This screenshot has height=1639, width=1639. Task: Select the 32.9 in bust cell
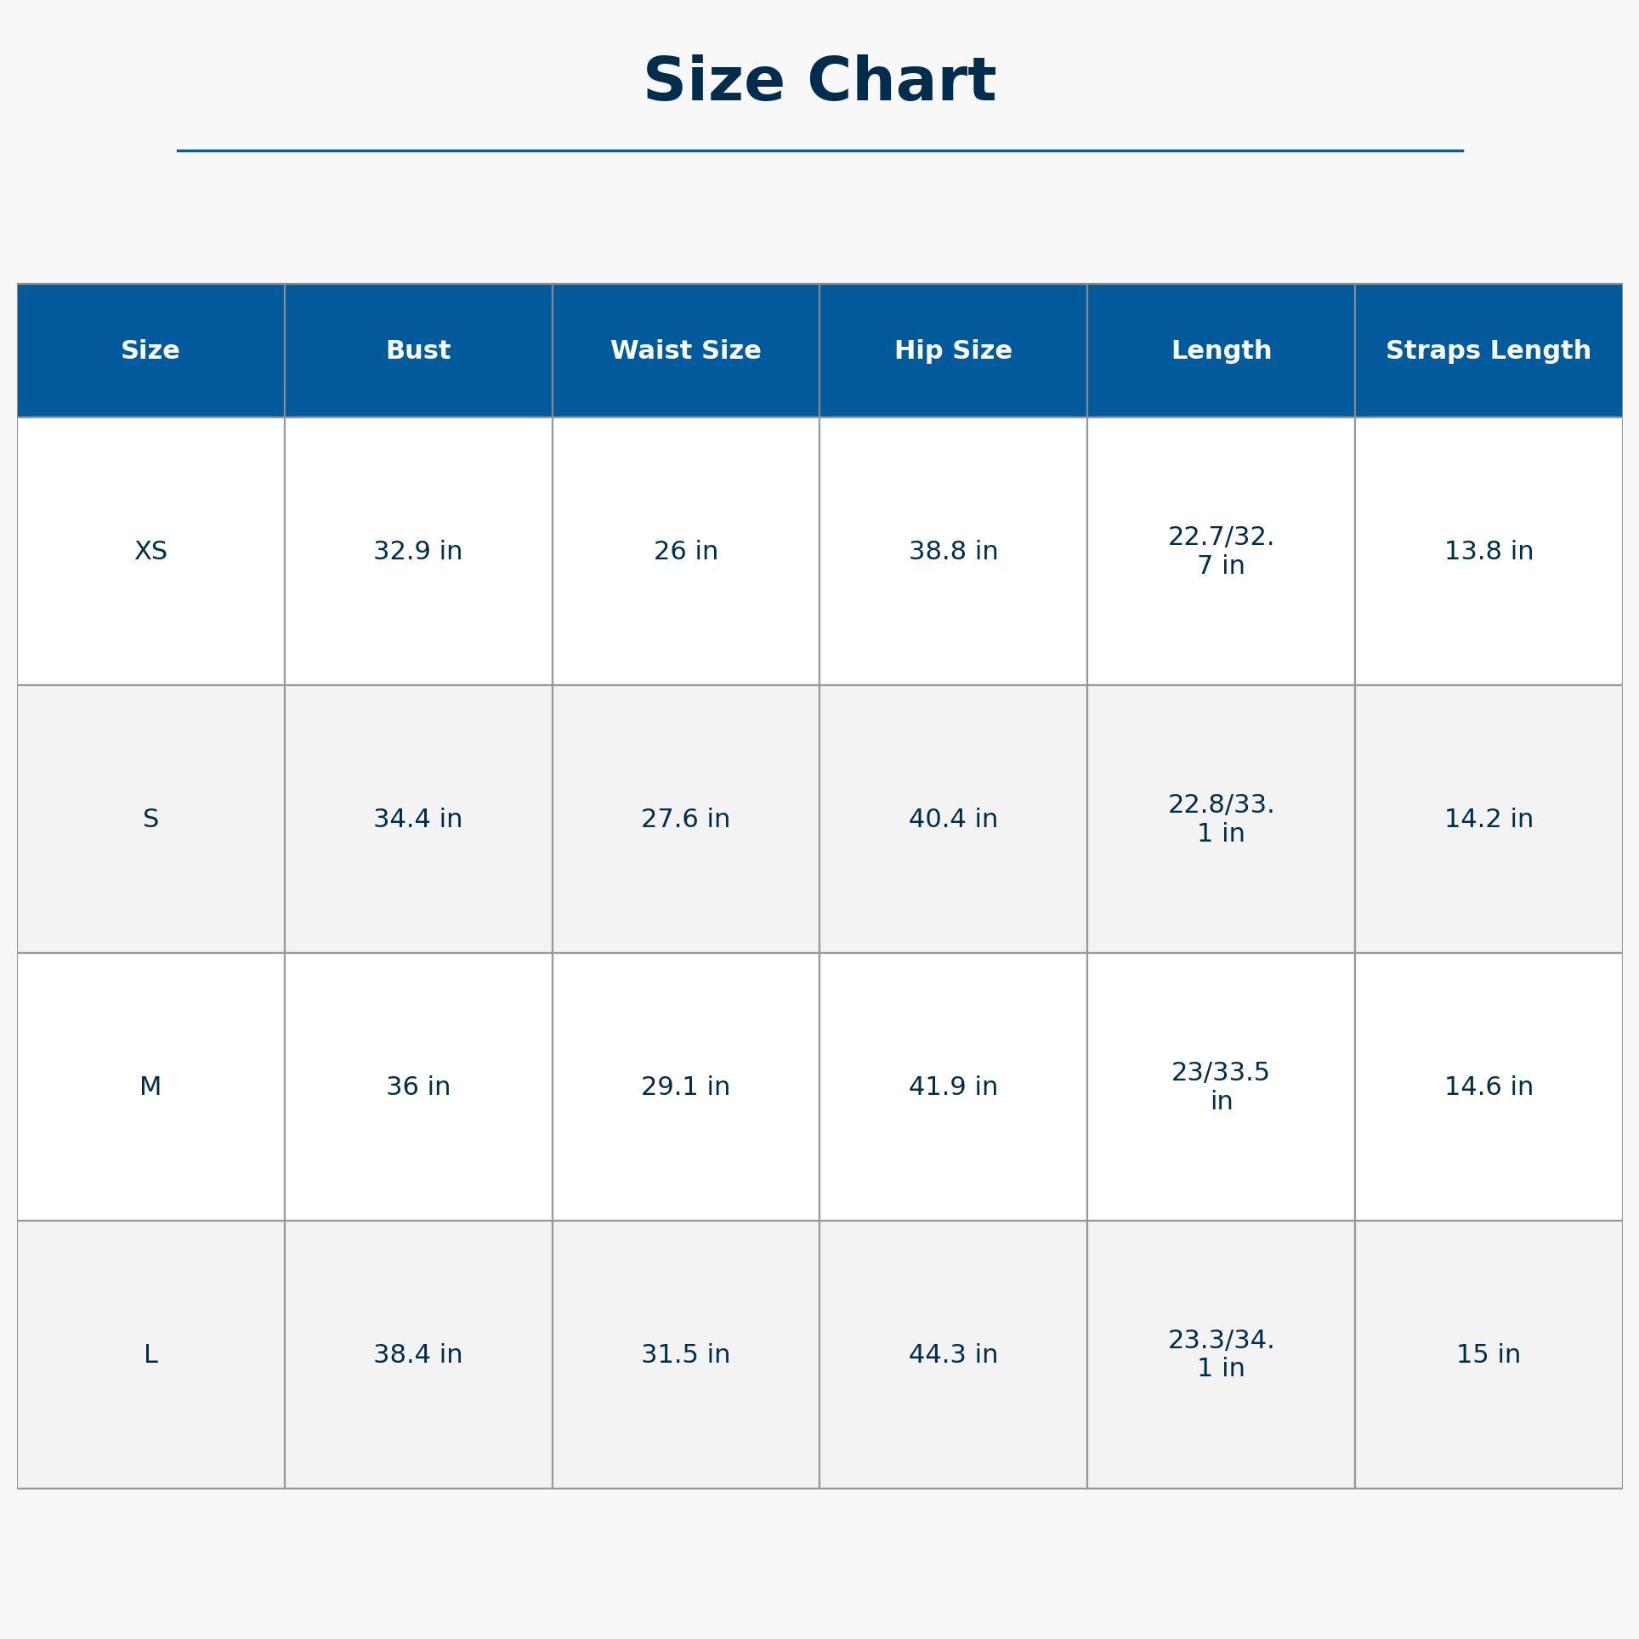pyautogui.click(x=418, y=551)
